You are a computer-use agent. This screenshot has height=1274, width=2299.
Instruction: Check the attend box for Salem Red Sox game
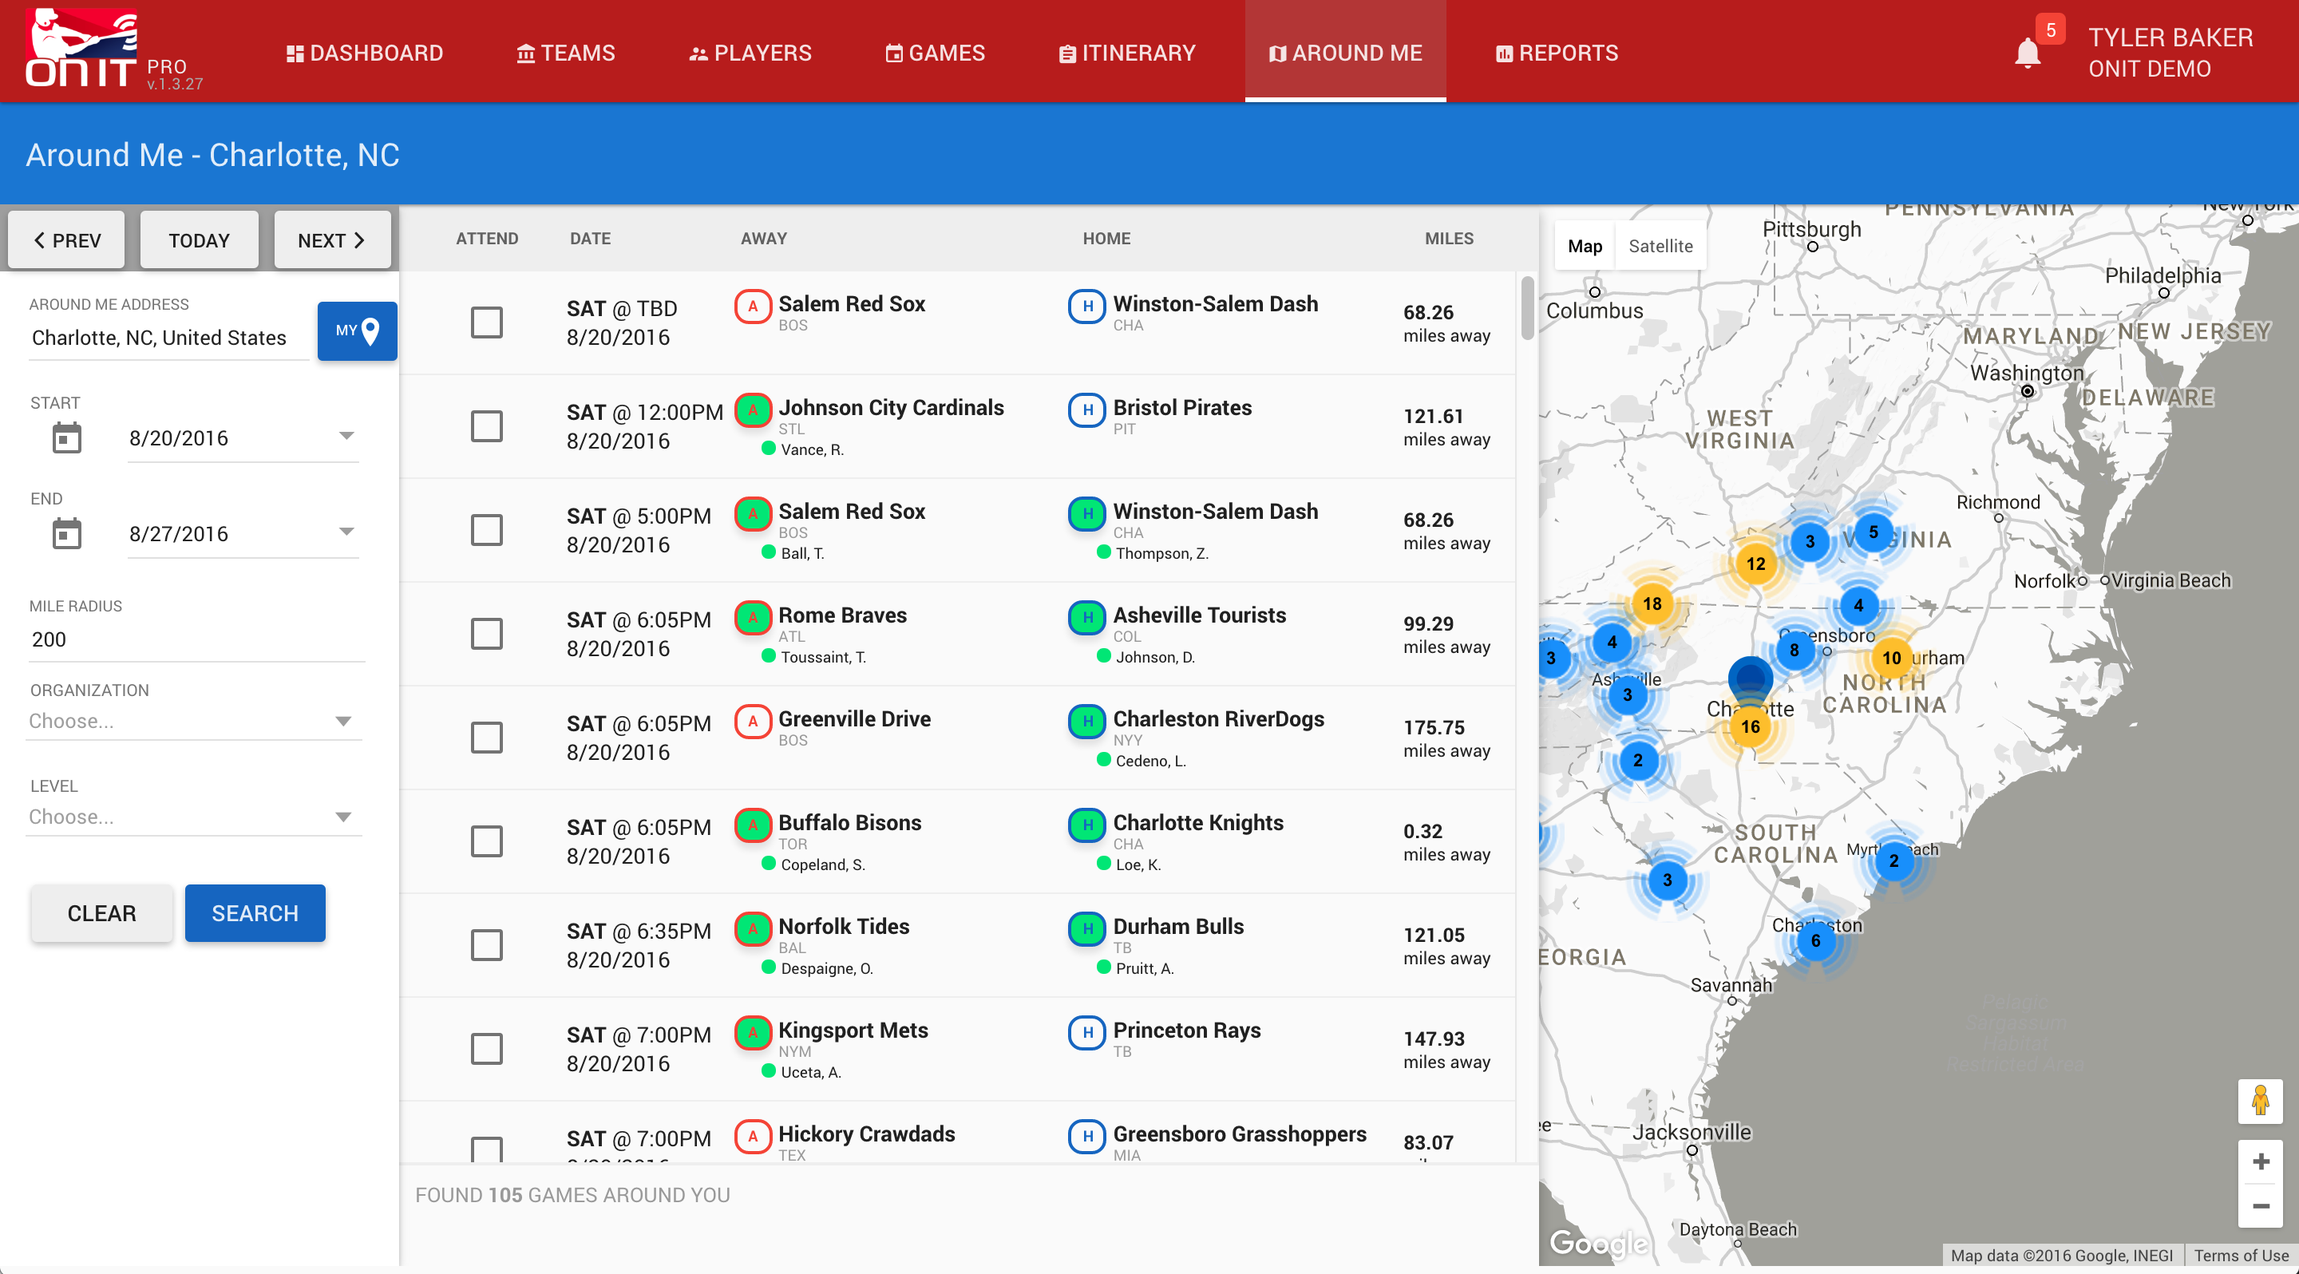tap(487, 322)
